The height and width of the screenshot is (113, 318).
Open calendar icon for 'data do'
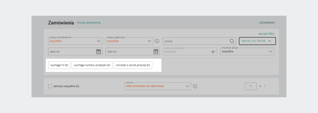point(156,51)
